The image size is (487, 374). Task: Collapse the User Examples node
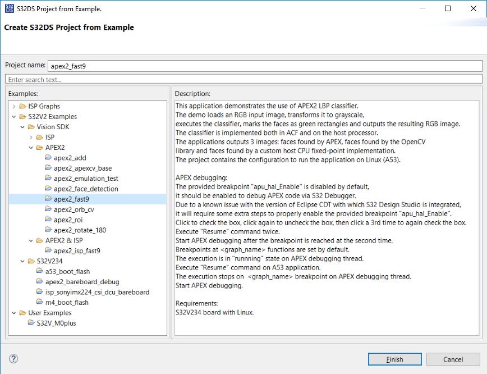[x=13, y=313]
